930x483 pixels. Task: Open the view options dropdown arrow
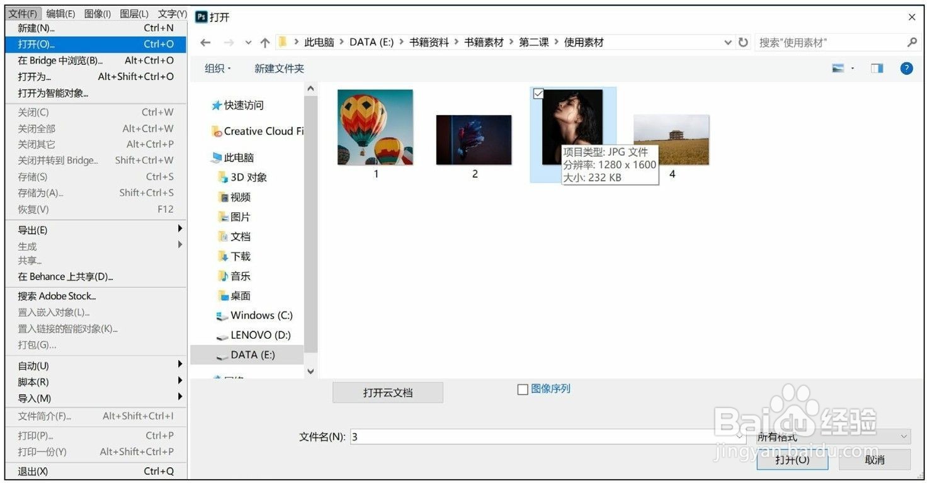853,69
